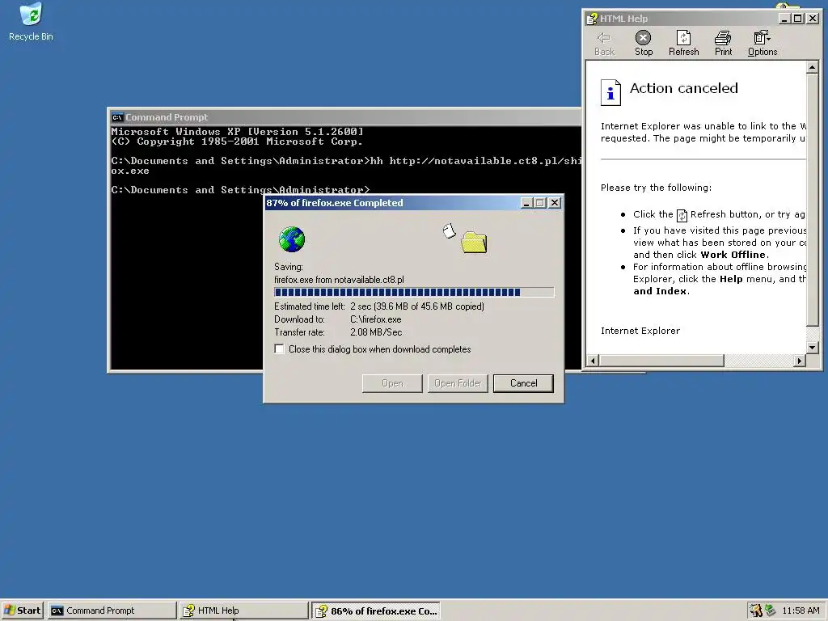Click the '2.08 MB/Sec' transfer rate value
The width and height of the screenshot is (828, 621).
point(376,332)
